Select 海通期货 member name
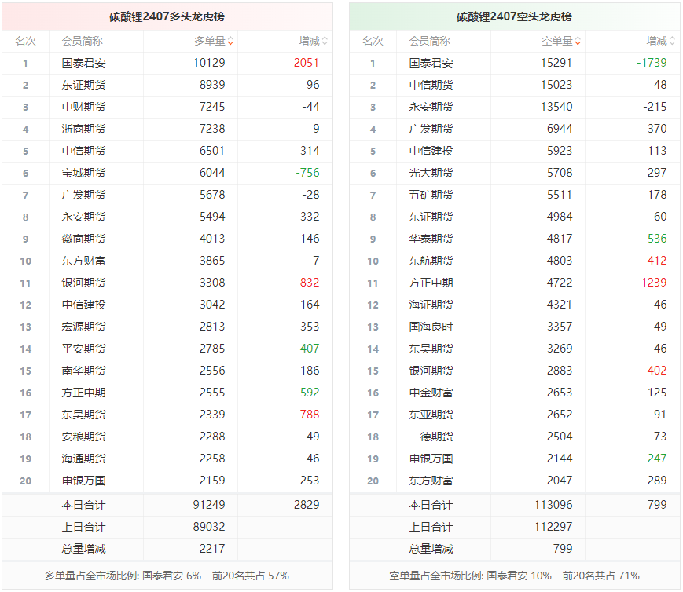 coord(83,459)
